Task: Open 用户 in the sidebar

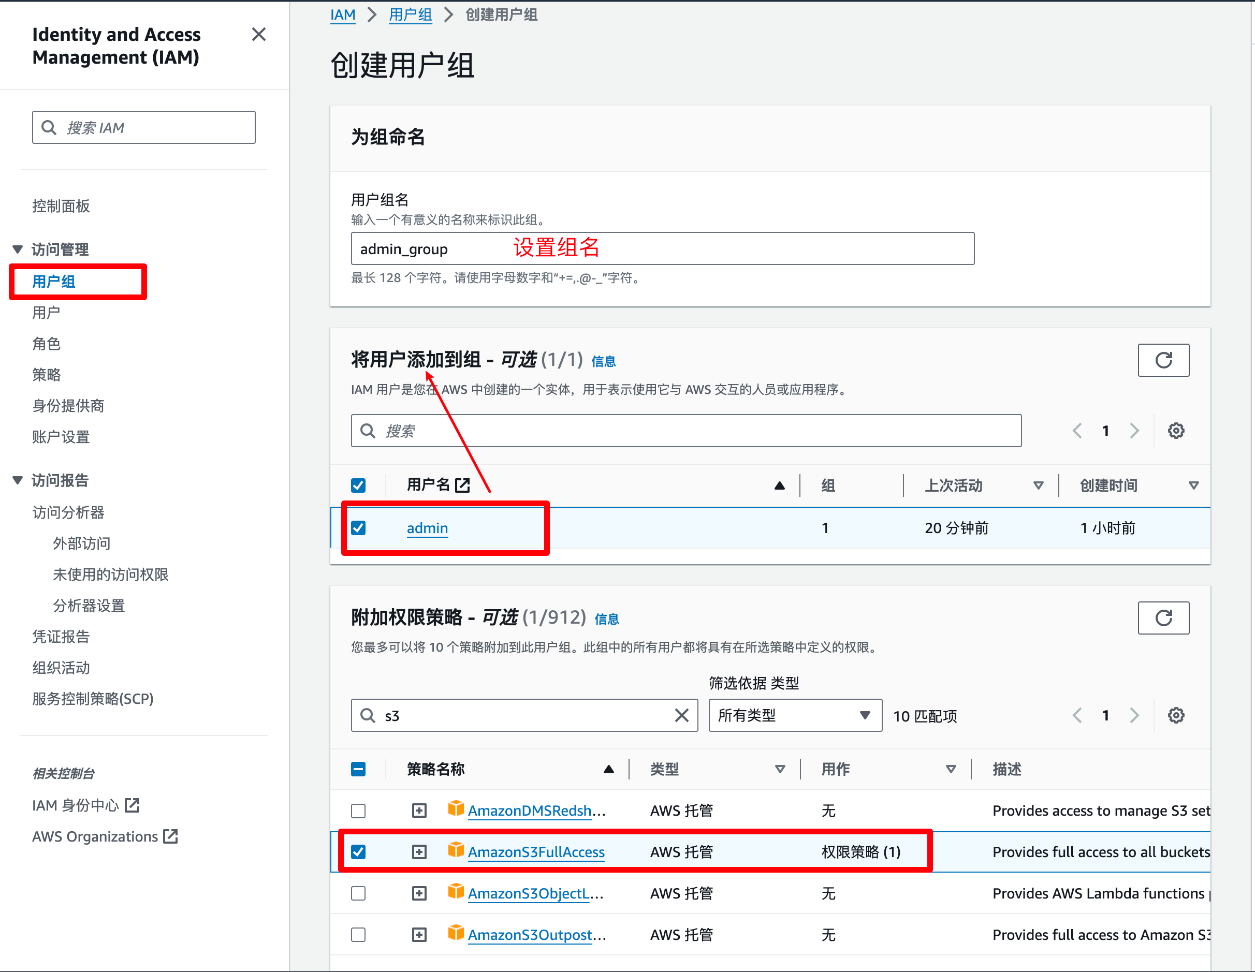Action: coord(46,313)
